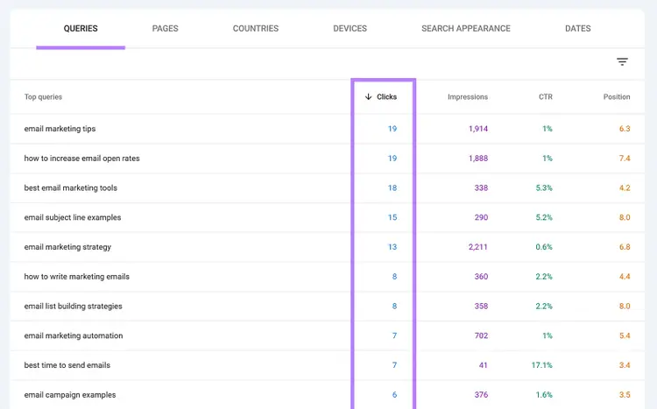Click position value 4.4
Viewport: 657px width, 409px height.
coord(625,277)
